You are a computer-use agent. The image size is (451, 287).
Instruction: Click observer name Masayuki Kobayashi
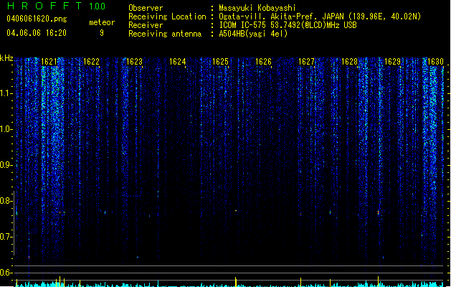point(257,8)
